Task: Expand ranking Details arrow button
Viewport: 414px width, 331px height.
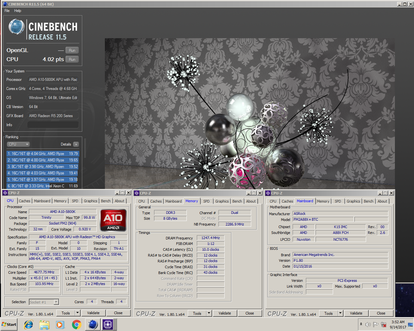Action: [x=76, y=144]
